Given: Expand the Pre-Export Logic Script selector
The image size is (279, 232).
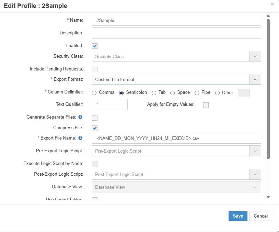Looking at the screenshot, I should [256, 151].
